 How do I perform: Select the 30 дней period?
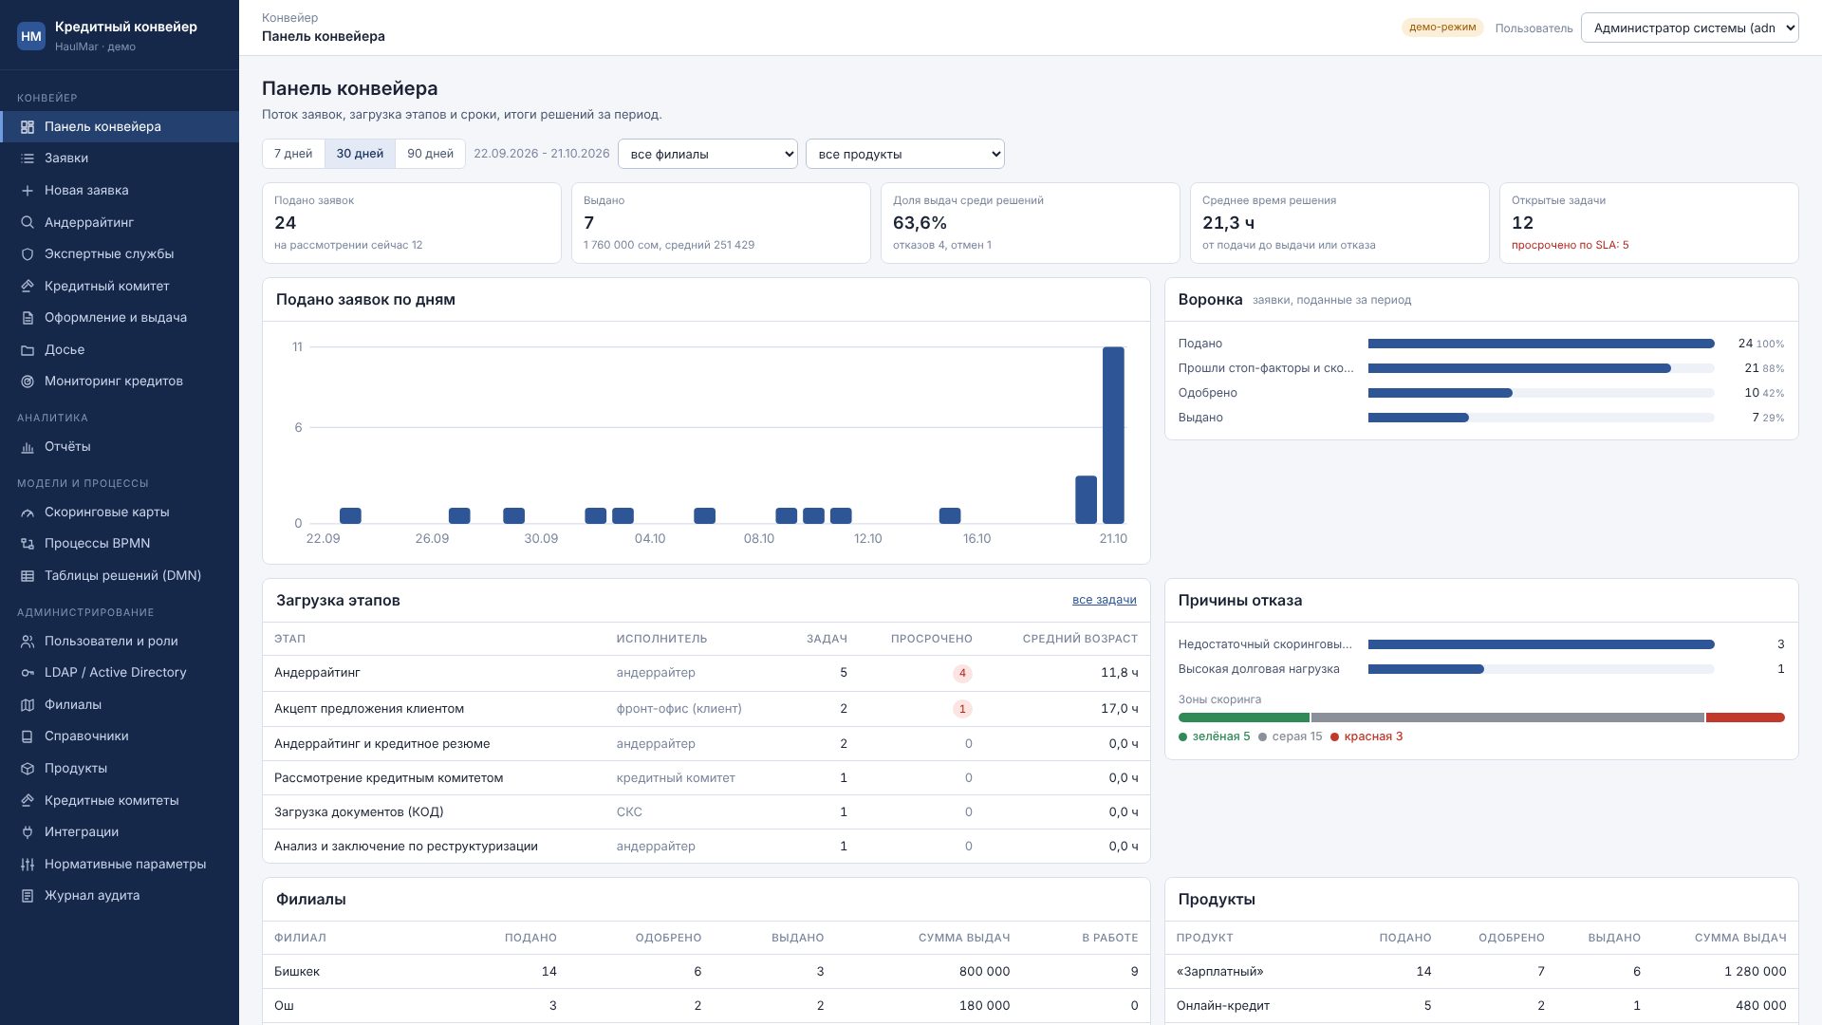coord(360,154)
